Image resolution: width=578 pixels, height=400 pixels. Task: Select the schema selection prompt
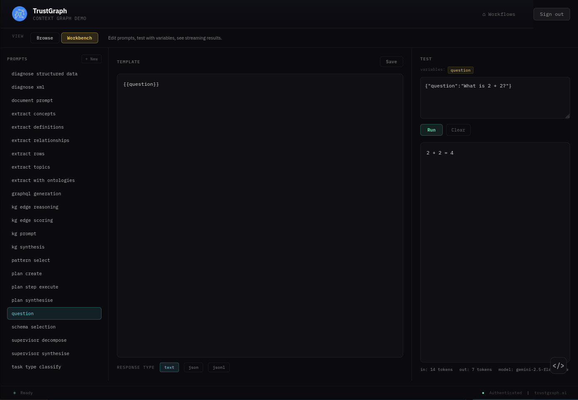click(x=54, y=327)
